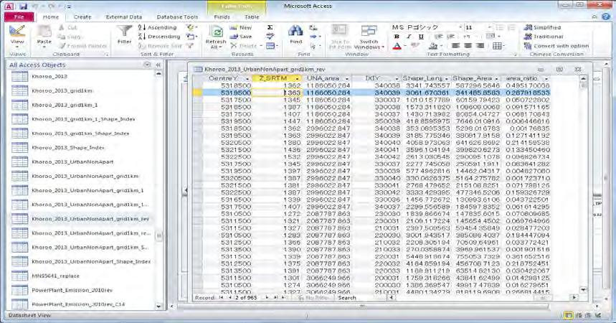Open the File tab
Image resolution: width=616 pixels, height=323 pixels.
(19, 17)
